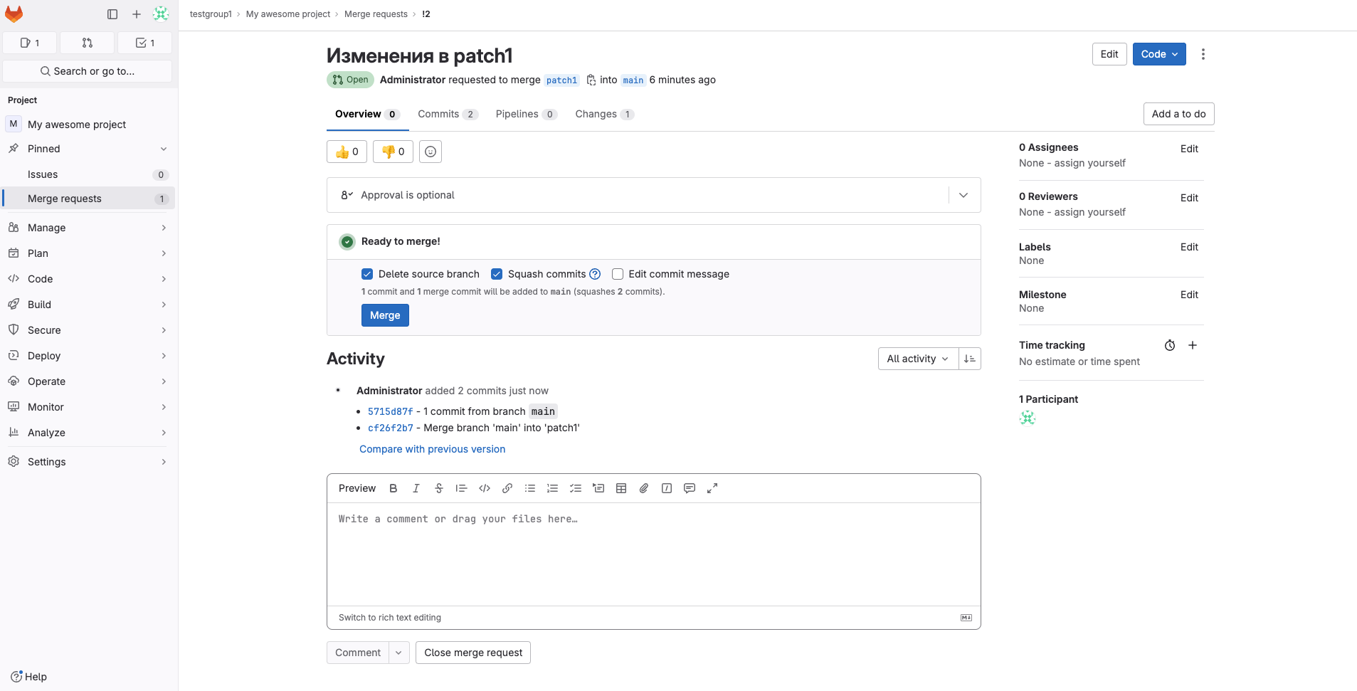Open Compare with previous version link
The image size is (1357, 691).
tap(432, 449)
